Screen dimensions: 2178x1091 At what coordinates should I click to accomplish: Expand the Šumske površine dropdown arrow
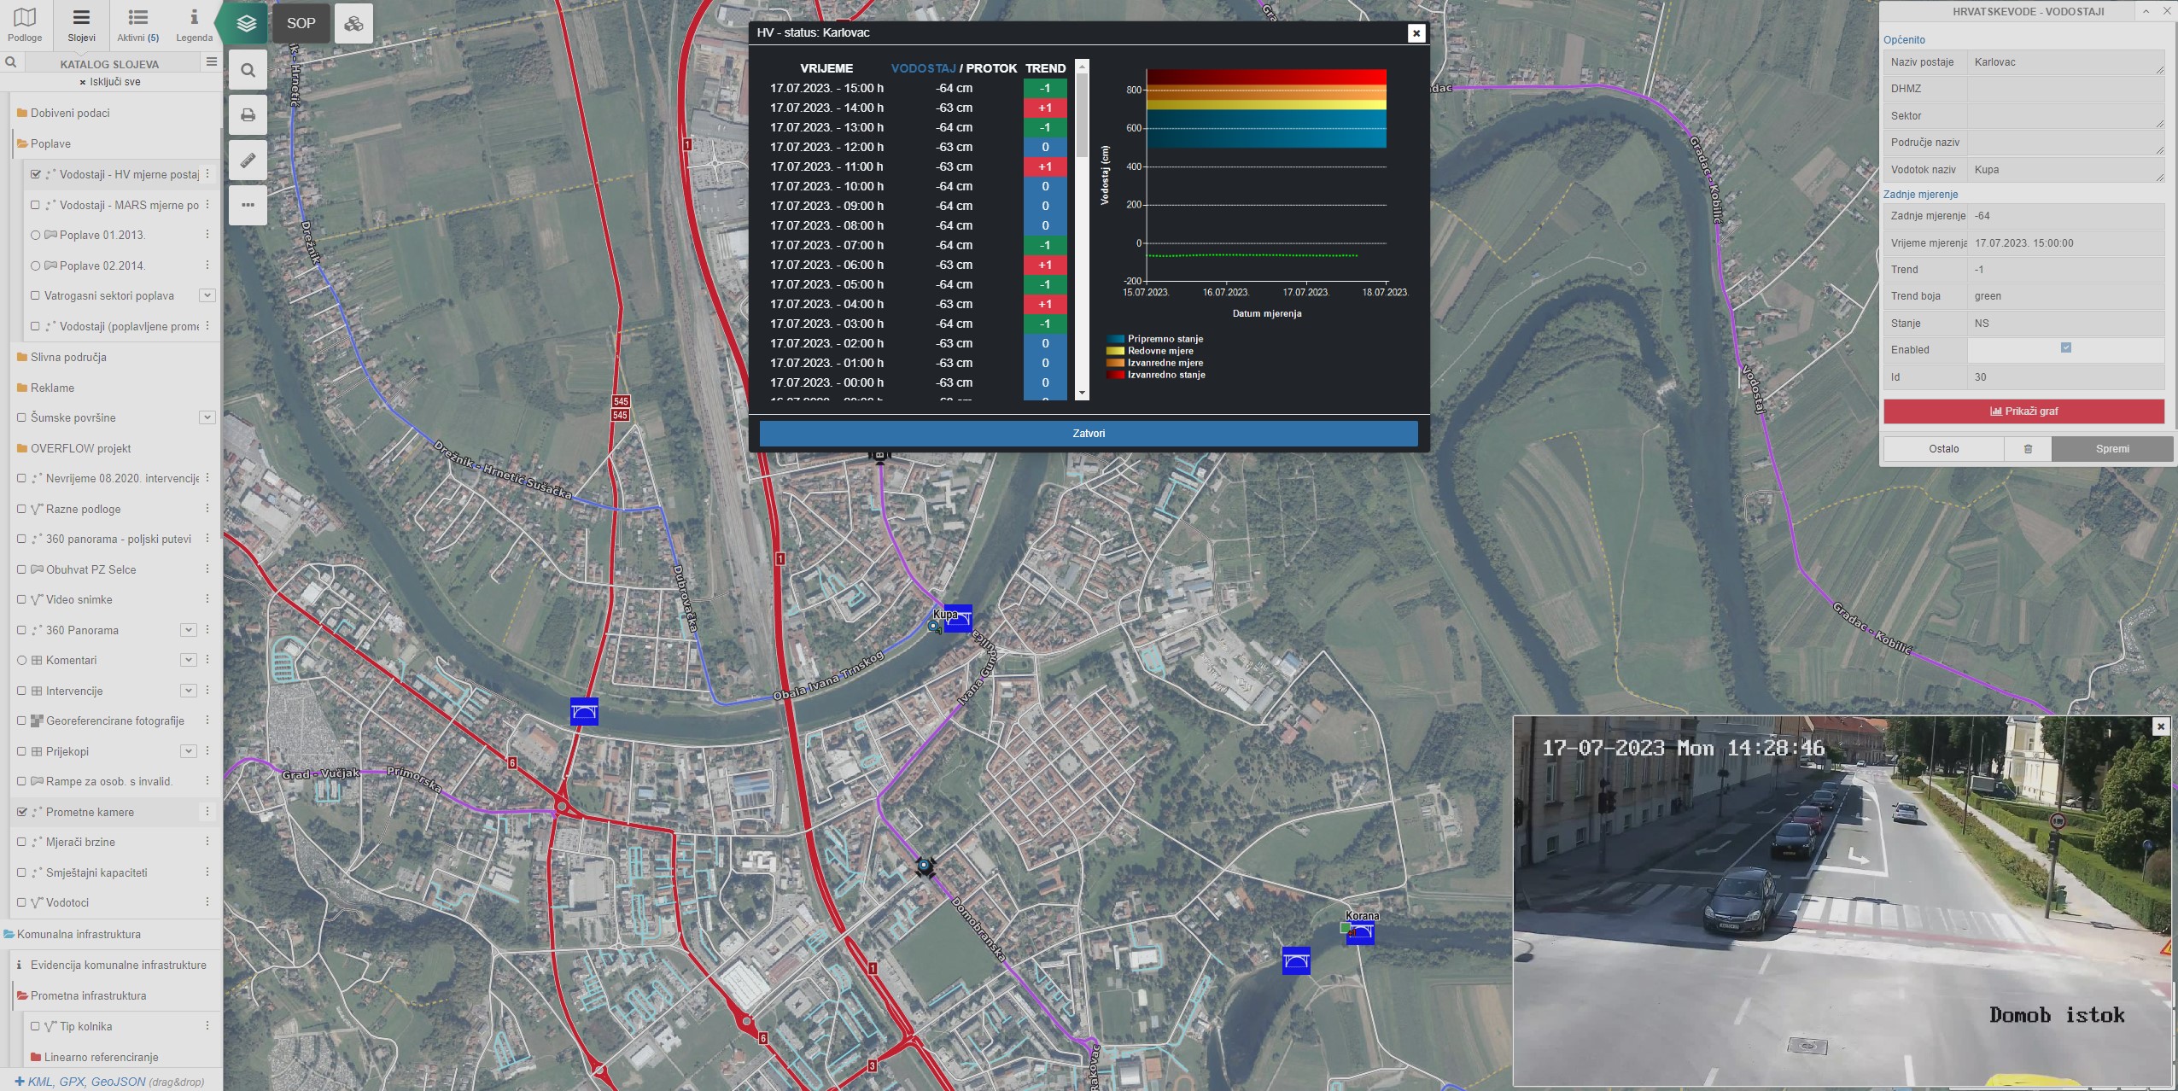207,417
